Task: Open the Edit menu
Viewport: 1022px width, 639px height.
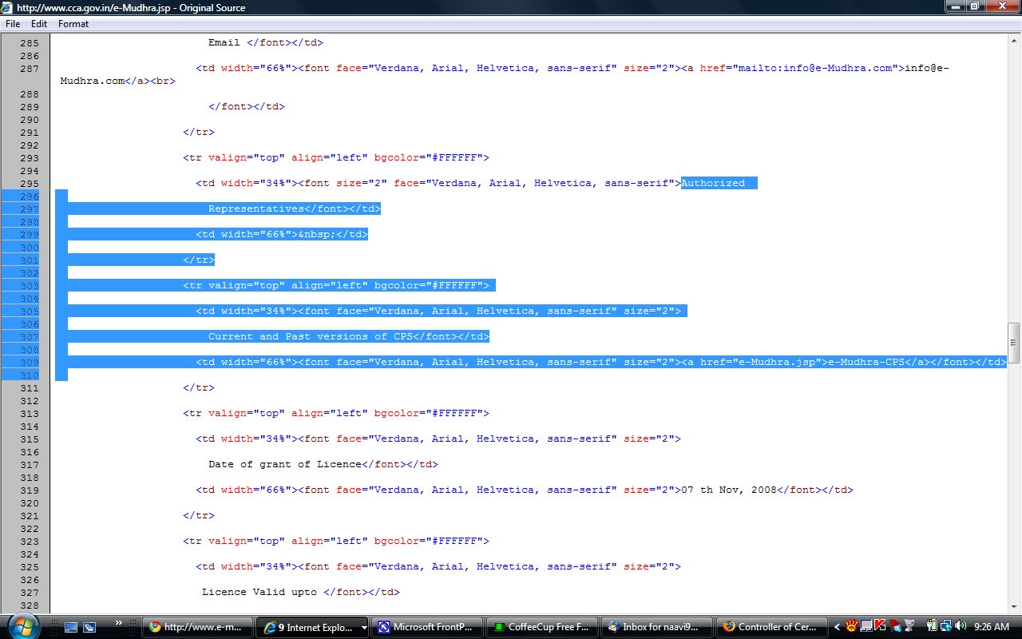Action: 39,24
